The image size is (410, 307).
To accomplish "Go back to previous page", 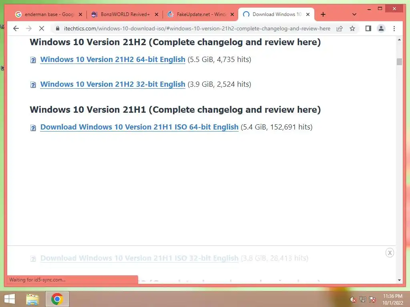I will (x=16, y=28).
